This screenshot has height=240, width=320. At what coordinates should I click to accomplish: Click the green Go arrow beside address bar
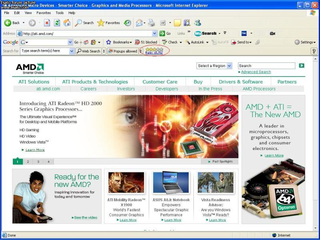coord(162,34)
